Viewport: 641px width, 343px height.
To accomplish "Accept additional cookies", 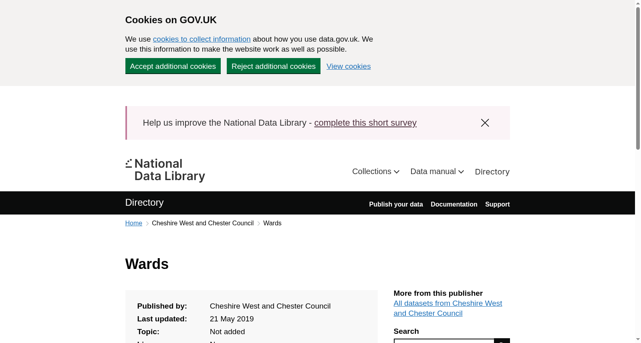I will point(173,66).
